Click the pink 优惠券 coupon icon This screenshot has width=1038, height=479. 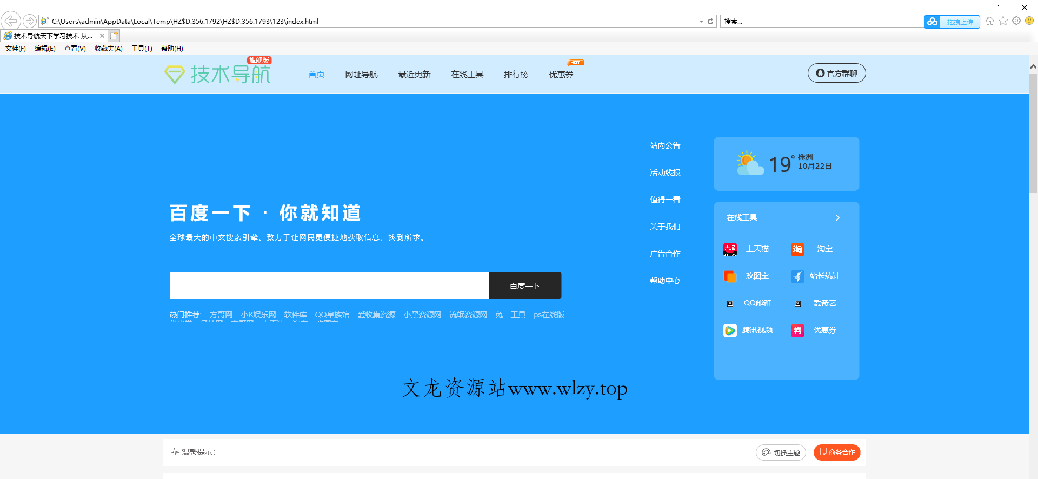point(797,330)
